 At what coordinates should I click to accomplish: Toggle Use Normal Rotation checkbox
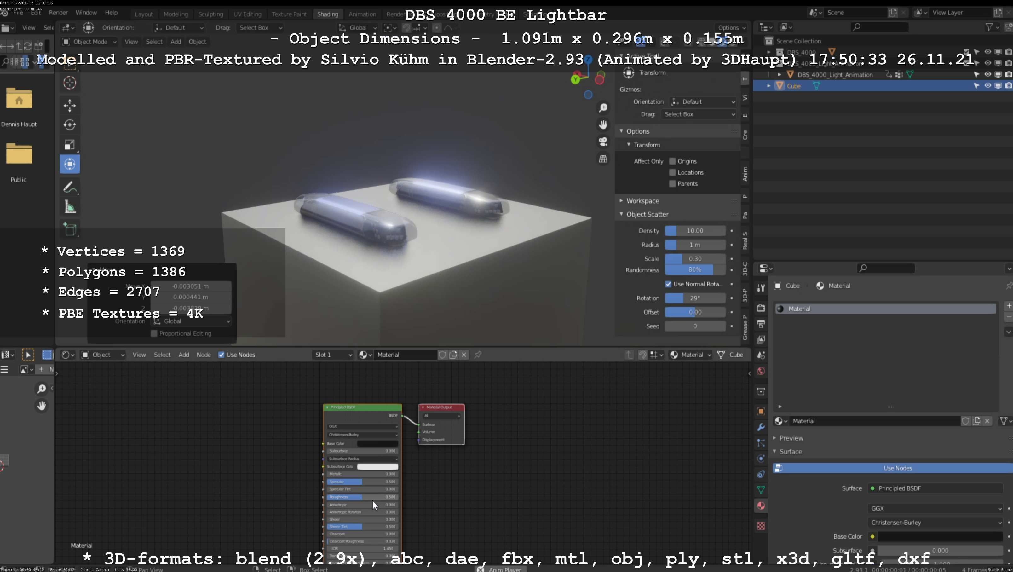point(668,284)
